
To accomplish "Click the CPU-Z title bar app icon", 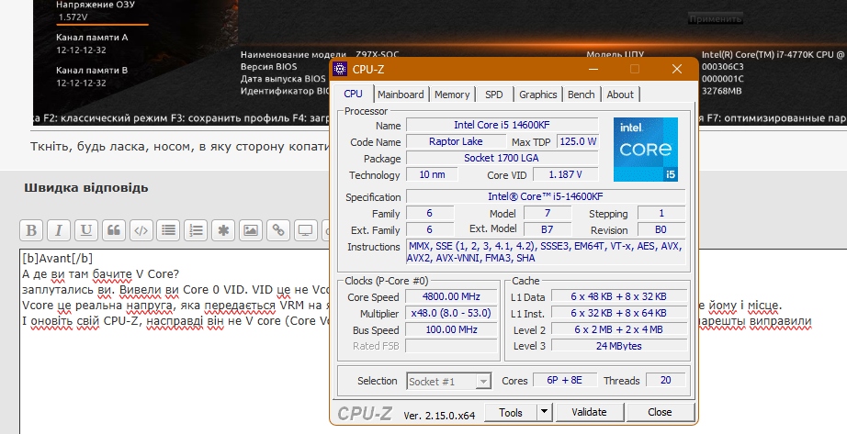I will click(x=340, y=69).
